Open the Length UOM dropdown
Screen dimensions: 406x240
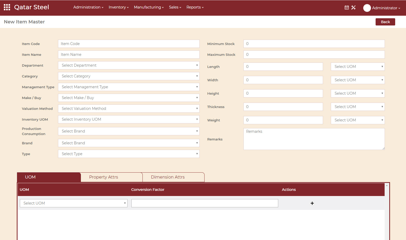[x=358, y=67]
